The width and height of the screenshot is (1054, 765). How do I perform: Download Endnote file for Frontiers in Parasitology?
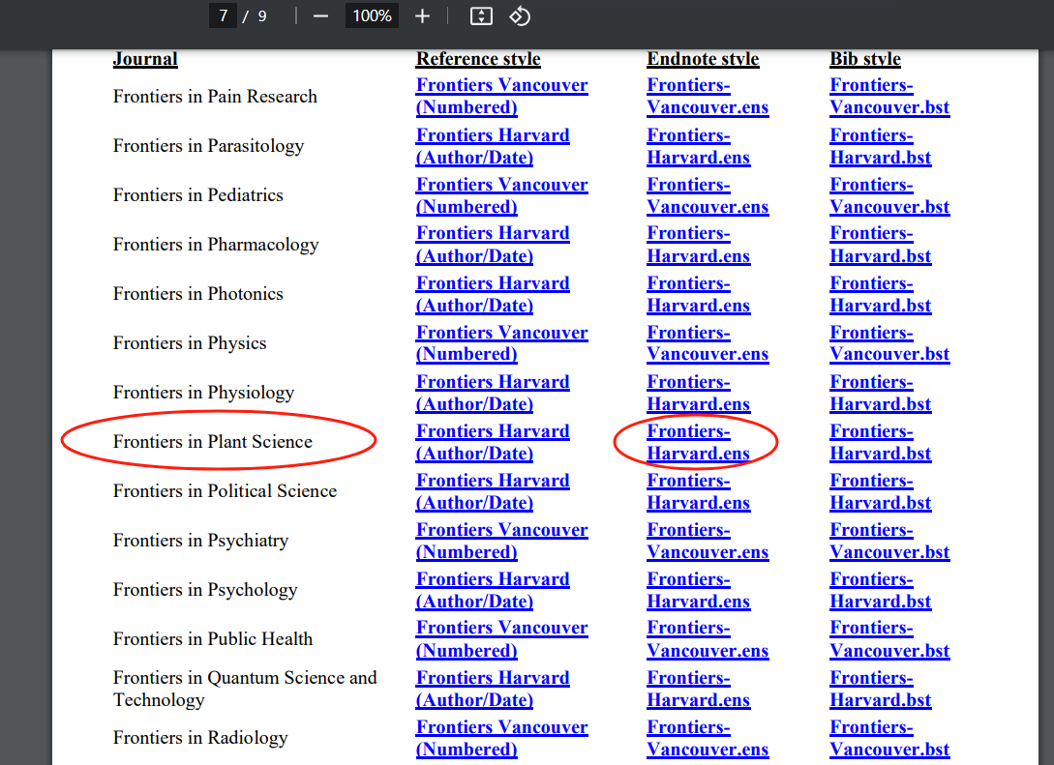(x=699, y=146)
